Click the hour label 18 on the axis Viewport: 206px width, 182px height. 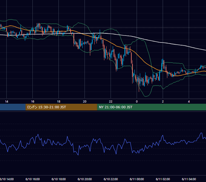pyautogui.click(x=58, y=102)
